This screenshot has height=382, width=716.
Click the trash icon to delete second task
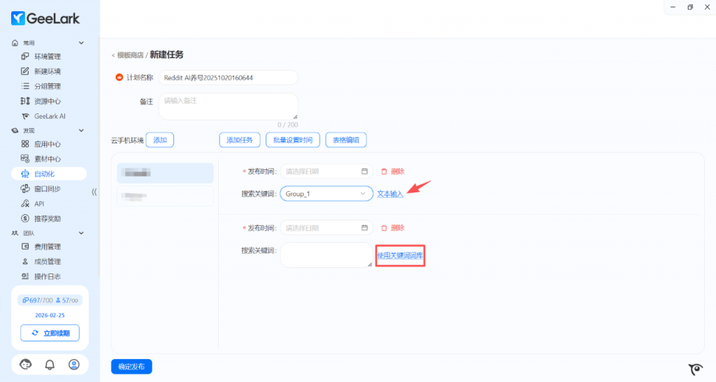(x=384, y=228)
